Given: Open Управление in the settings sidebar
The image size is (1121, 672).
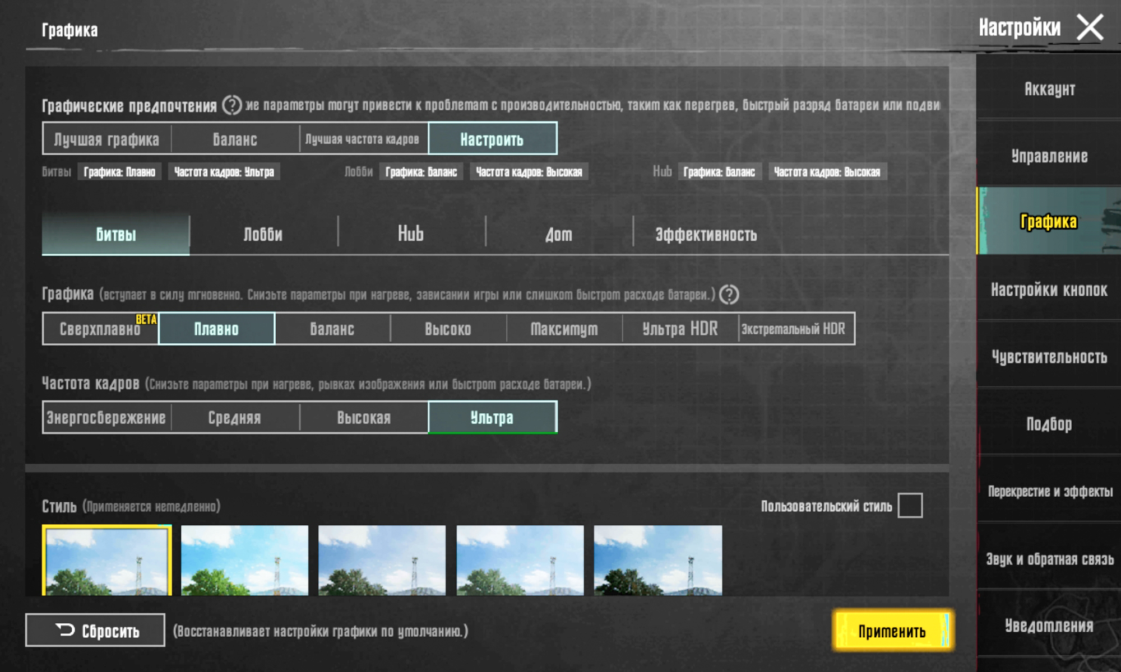Looking at the screenshot, I should coord(1049,156).
